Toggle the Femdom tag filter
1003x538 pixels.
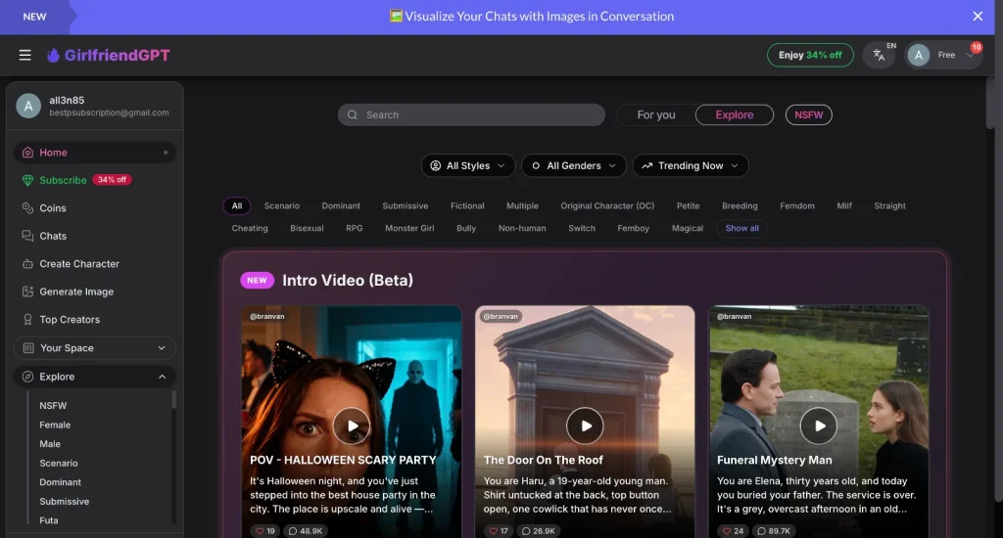797,205
